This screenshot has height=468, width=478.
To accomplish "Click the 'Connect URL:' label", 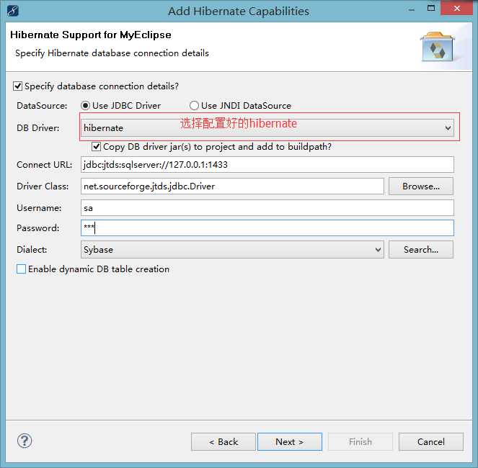I will pos(44,165).
